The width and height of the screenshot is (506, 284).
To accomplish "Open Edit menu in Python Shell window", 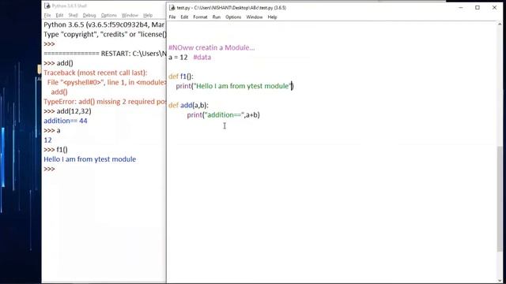I will [x=59, y=15].
